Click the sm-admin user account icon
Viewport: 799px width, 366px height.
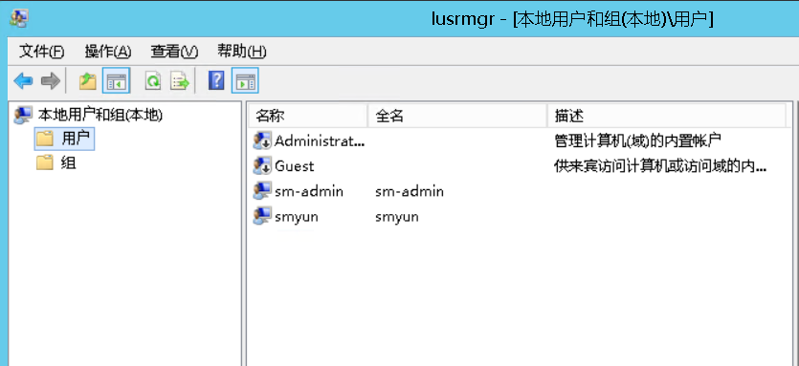click(x=262, y=191)
